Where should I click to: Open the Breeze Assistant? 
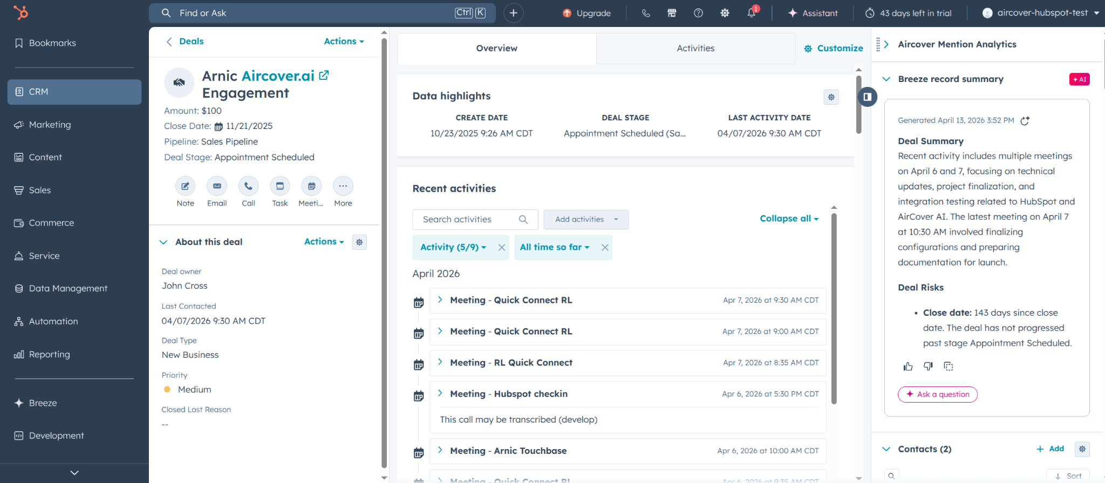[x=813, y=13]
